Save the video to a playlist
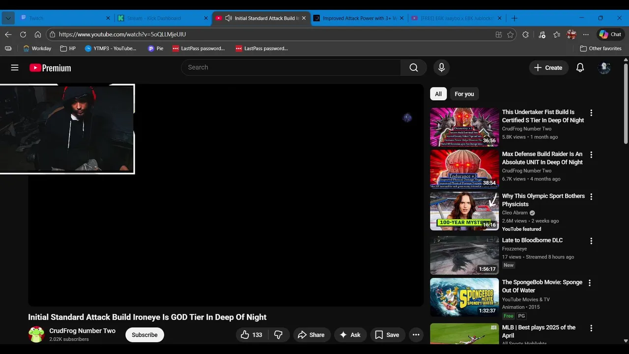Image resolution: width=629 pixels, height=354 pixels. 387,335
